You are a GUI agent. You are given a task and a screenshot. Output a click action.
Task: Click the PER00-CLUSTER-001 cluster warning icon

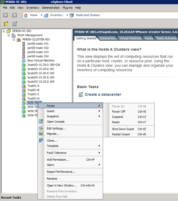pos(19,40)
